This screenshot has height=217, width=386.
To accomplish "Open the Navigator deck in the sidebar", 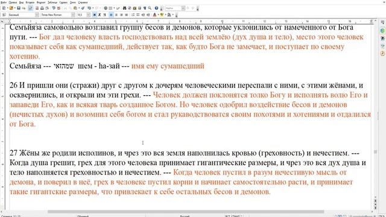I will click(x=382, y=53).
